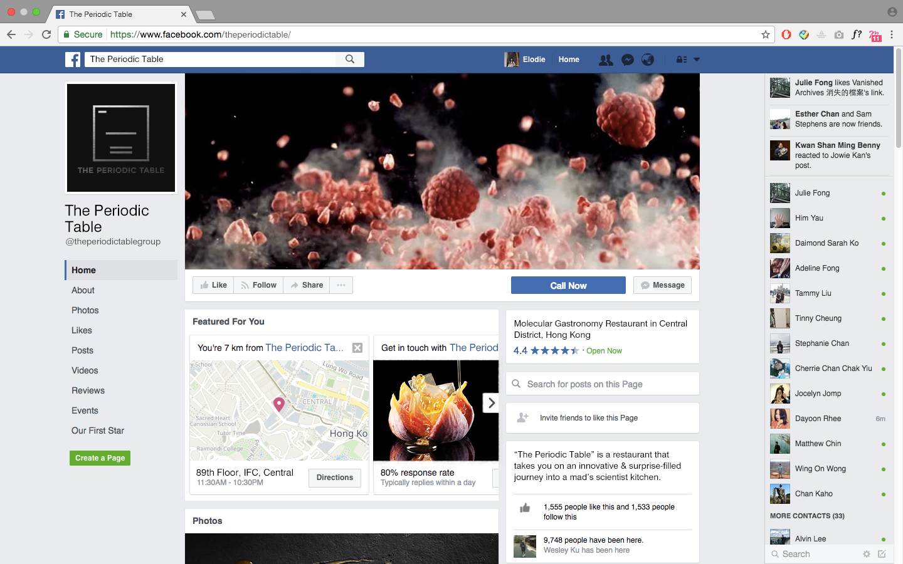Select the Home sidebar item
This screenshot has width=903, height=564.
coord(121,270)
